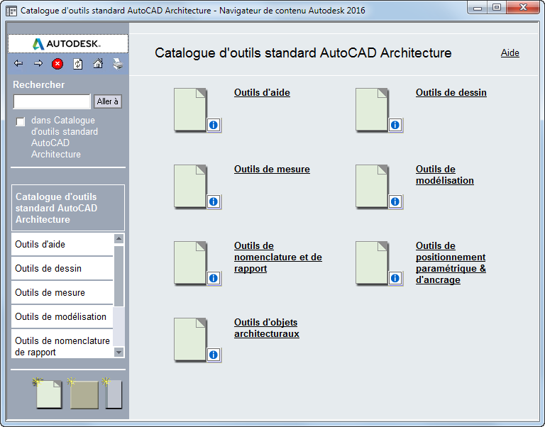Open the Outils d'aide category thumbnail
Viewport: 545px width, 427px height.
190,109
